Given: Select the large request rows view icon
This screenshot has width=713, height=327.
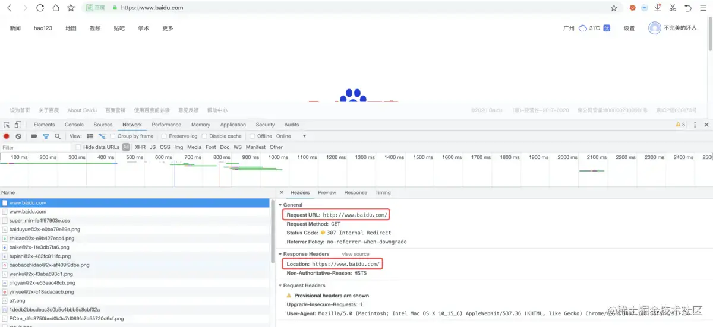Looking at the screenshot, I should pyautogui.click(x=90, y=136).
